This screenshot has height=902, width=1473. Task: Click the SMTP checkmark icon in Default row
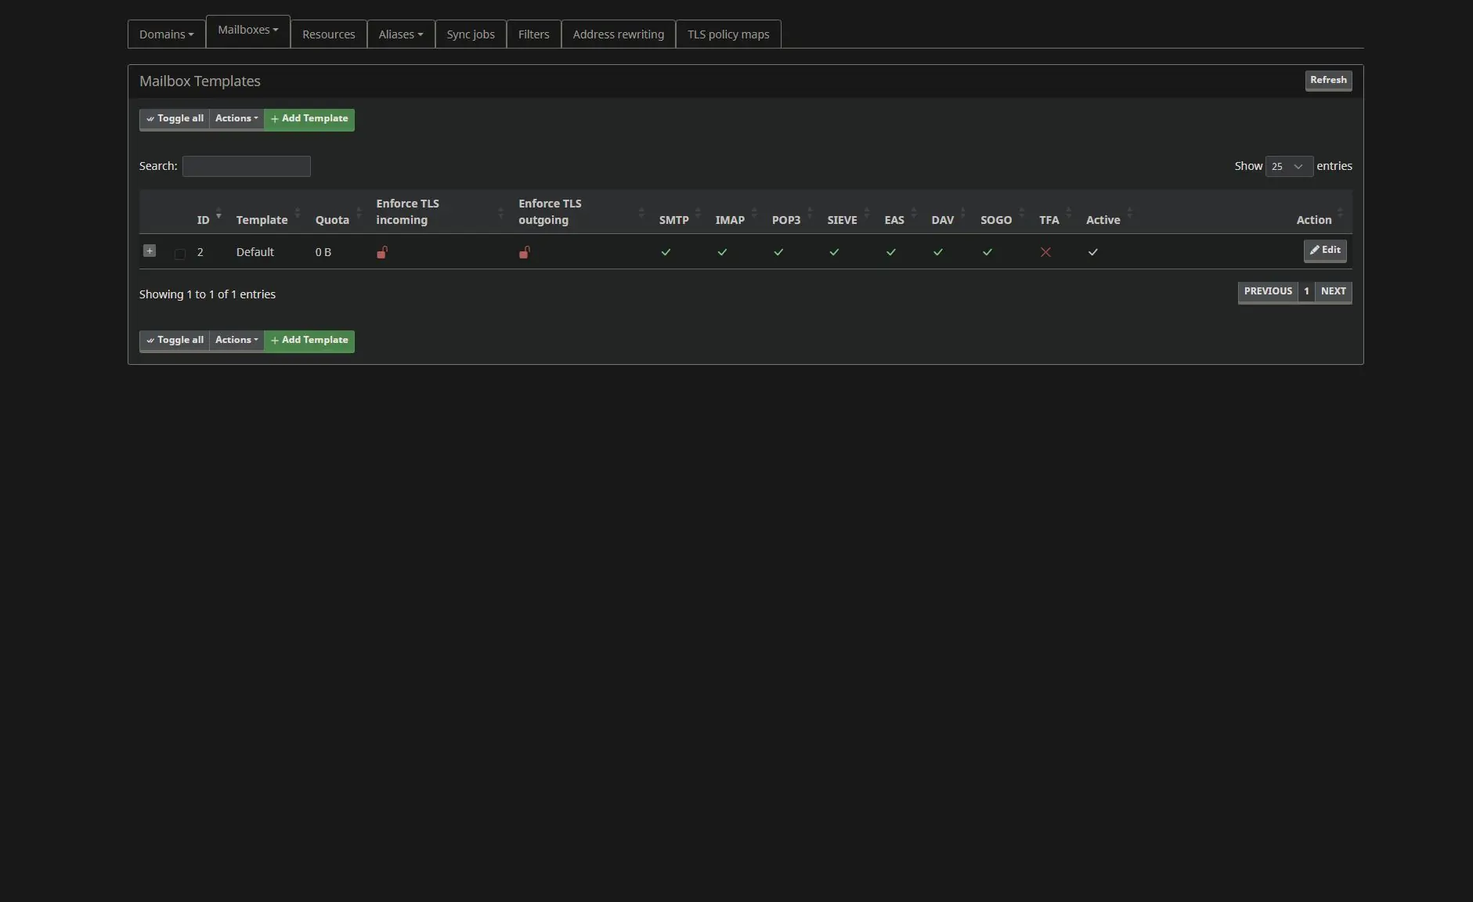666,252
